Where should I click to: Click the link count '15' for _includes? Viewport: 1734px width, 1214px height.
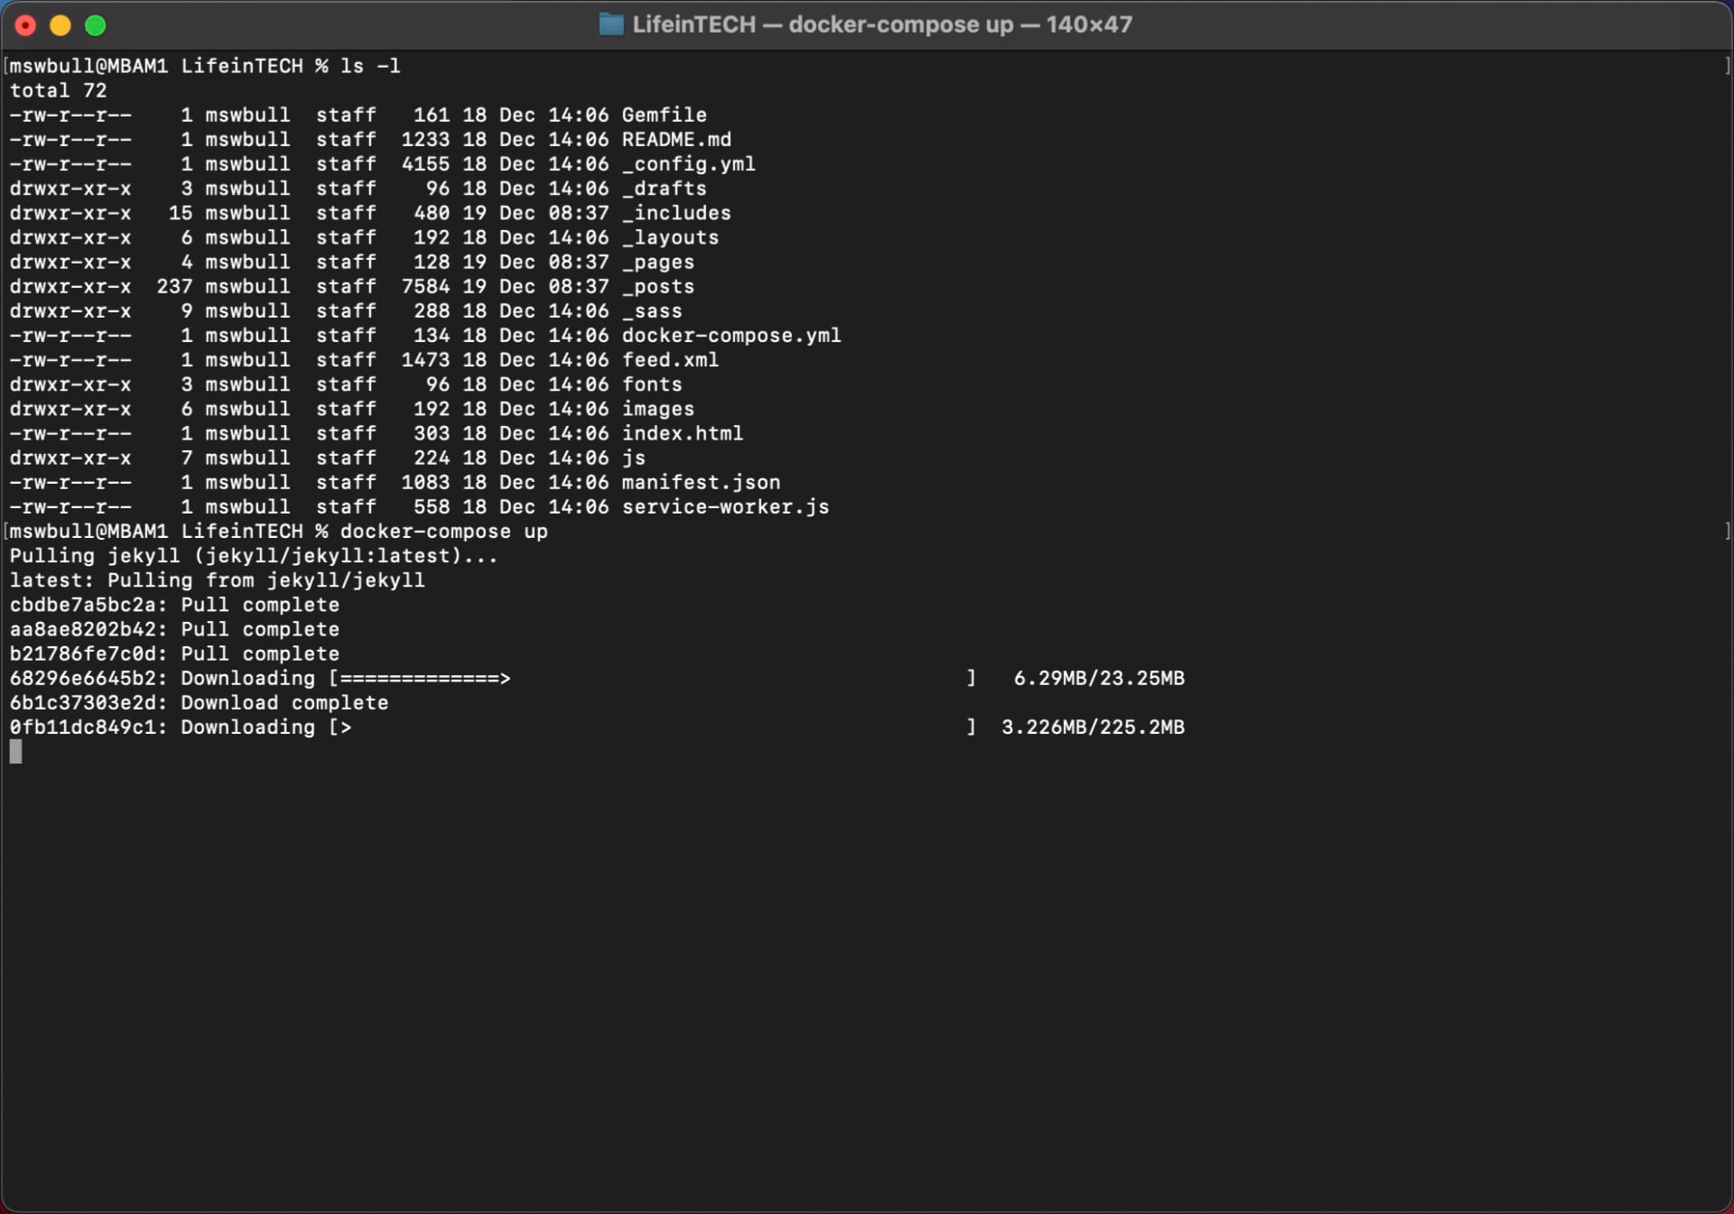pos(181,212)
